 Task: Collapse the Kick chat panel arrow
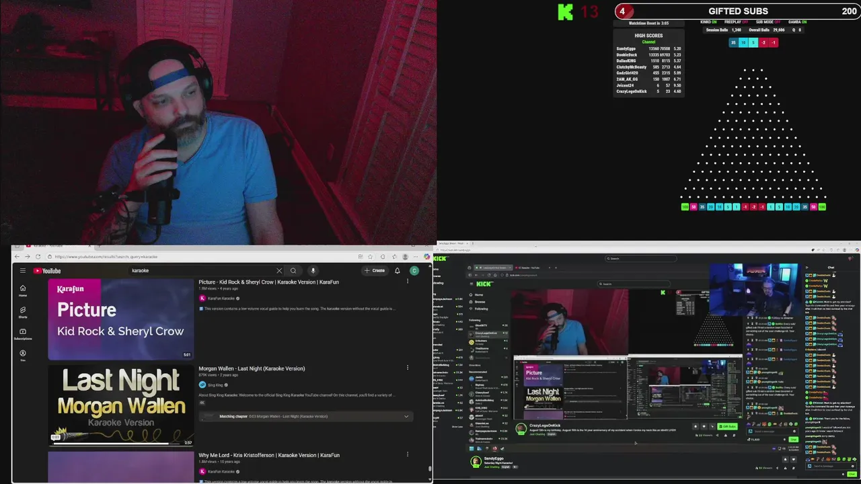pos(807,268)
